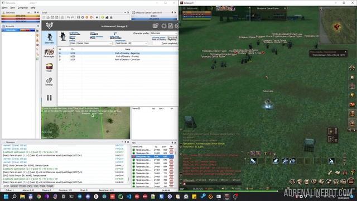Open the View menu
This screenshot has height=201, width=357.
[13, 8]
